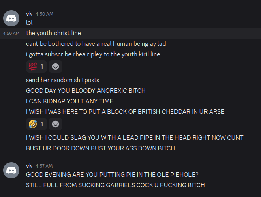Select the 'send her random shitposts' message
261x197 pixels.
pyautogui.click(x=62, y=80)
